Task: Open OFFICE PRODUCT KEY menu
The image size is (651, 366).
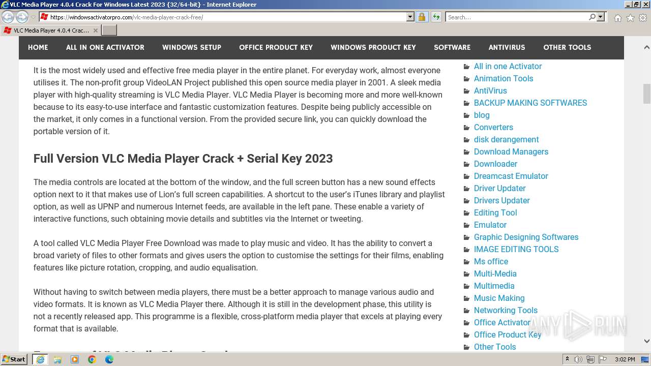Action: click(x=276, y=47)
